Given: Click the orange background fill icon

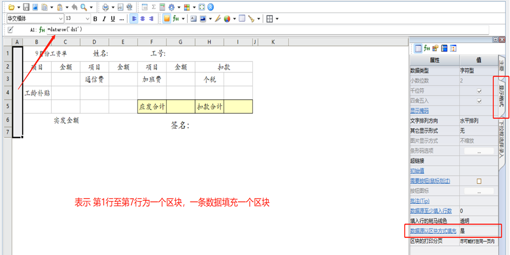Looking at the screenshot, I should (167, 19).
